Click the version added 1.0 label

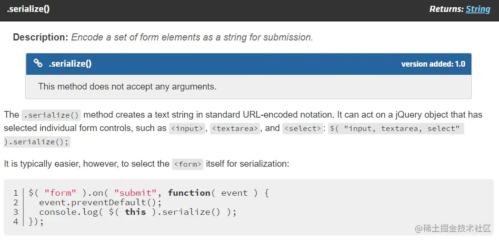[433, 64]
